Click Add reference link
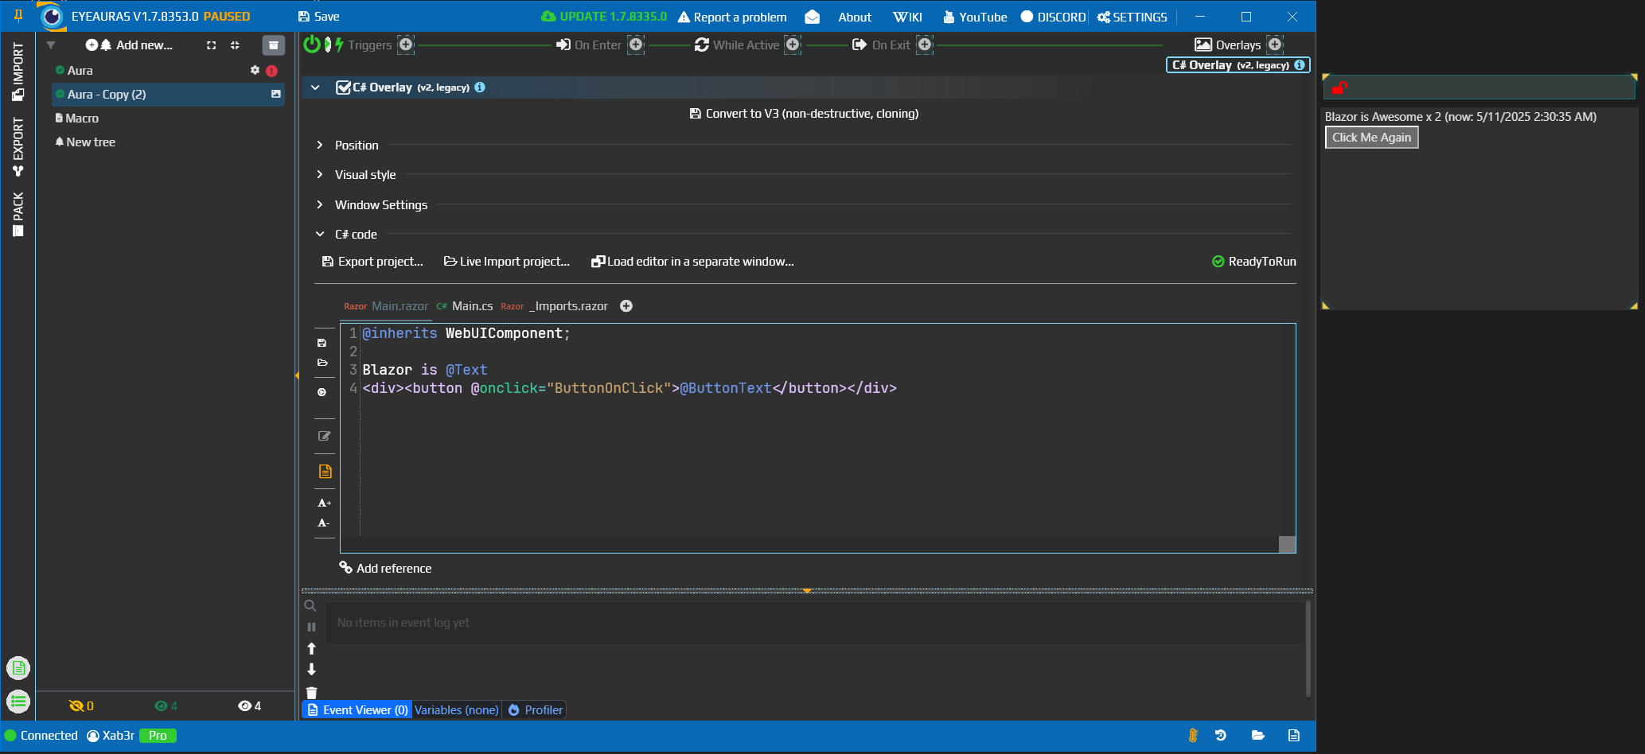Image resolution: width=1645 pixels, height=754 pixels. (x=386, y=568)
